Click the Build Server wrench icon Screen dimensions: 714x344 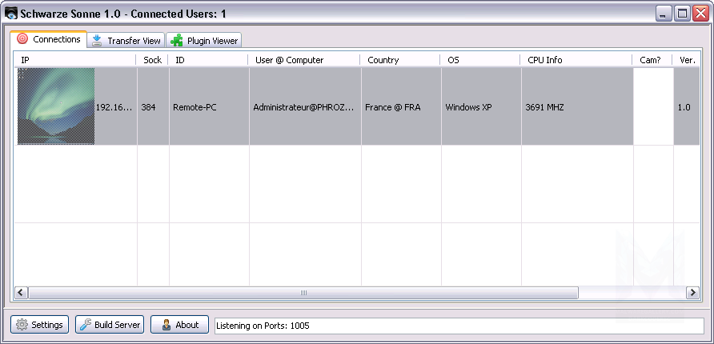coord(85,325)
